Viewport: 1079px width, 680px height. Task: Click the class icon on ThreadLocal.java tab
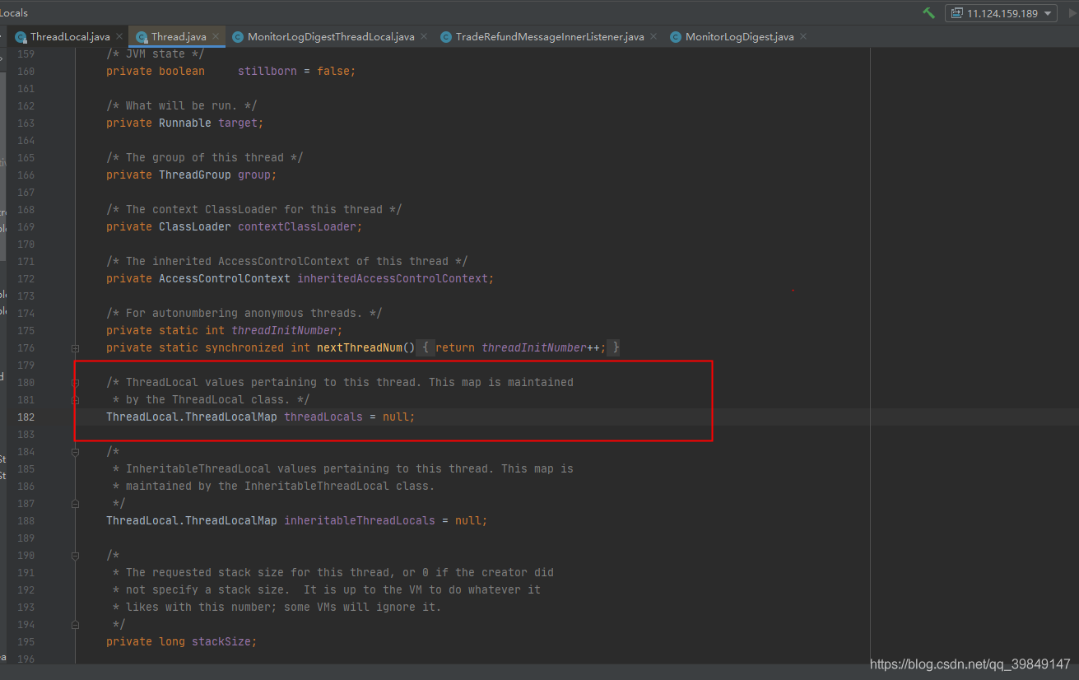[x=21, y=37]
